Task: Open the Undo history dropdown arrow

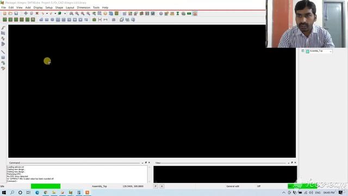Action: coord(47,14)
